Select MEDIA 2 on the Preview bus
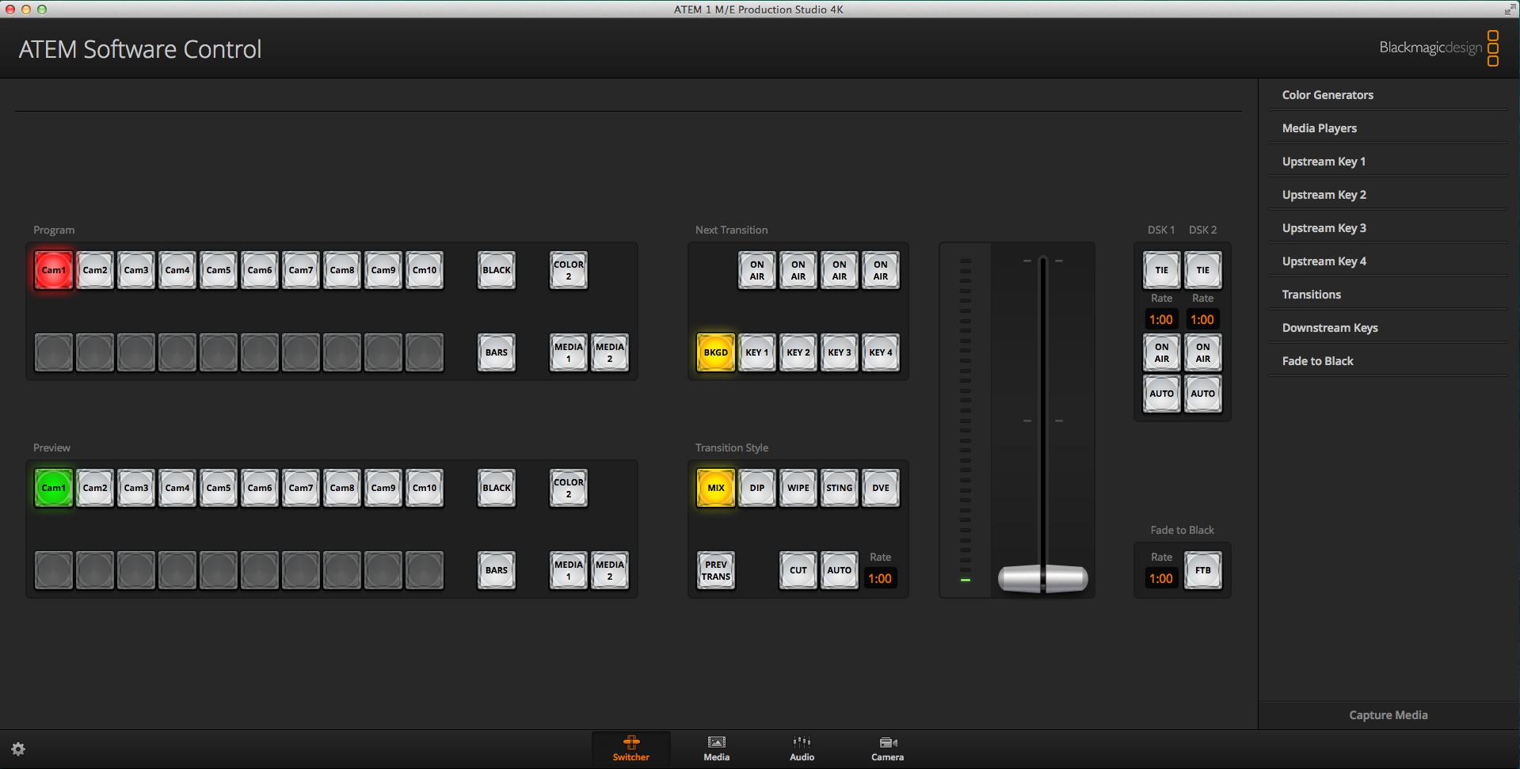Screen dimensions: 1520x769 [610, 570]
